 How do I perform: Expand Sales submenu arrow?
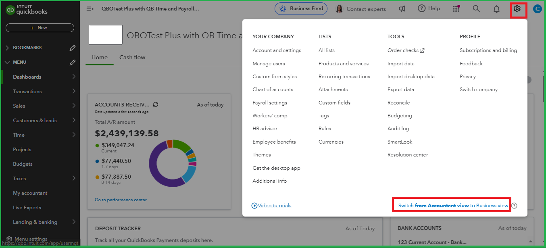coord(74,106)
